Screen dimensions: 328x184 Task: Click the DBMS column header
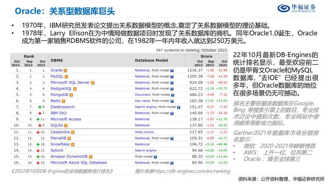click(x=57, y=60)
